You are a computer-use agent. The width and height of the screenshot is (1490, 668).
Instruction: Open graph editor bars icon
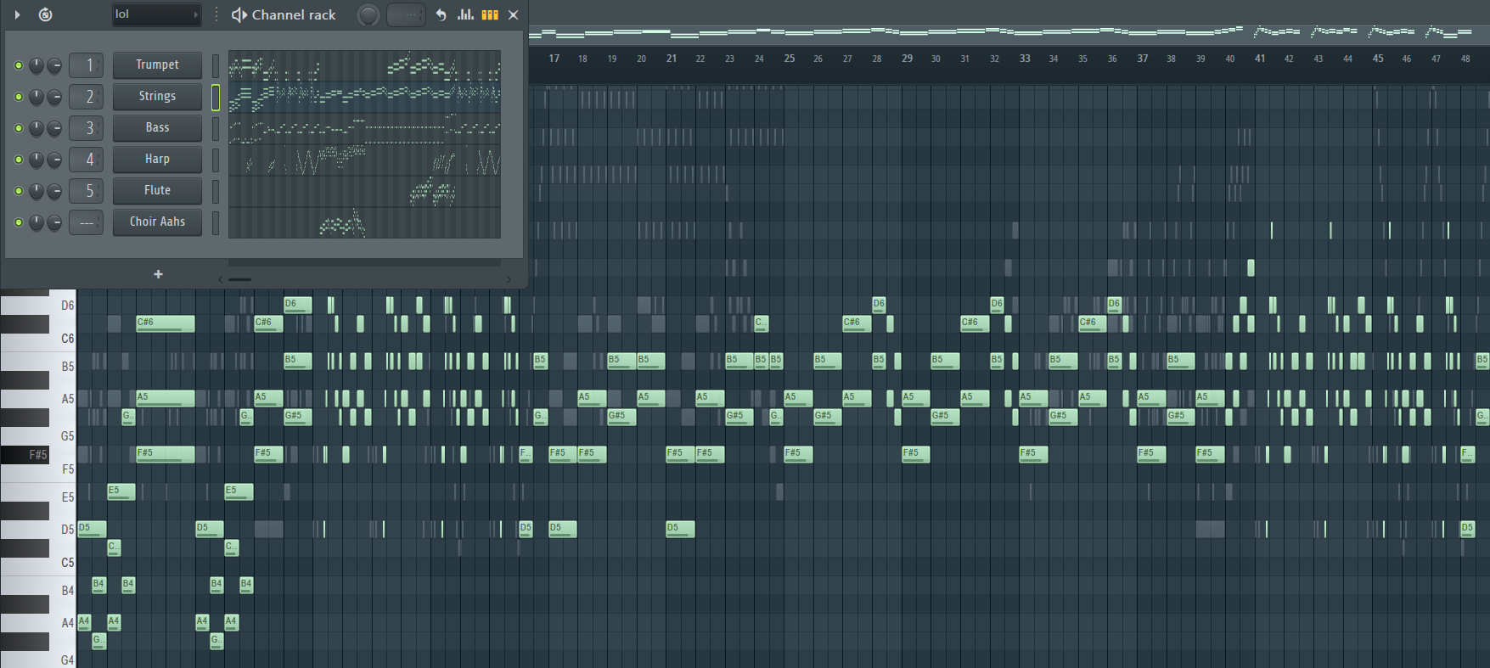(465, 14)
